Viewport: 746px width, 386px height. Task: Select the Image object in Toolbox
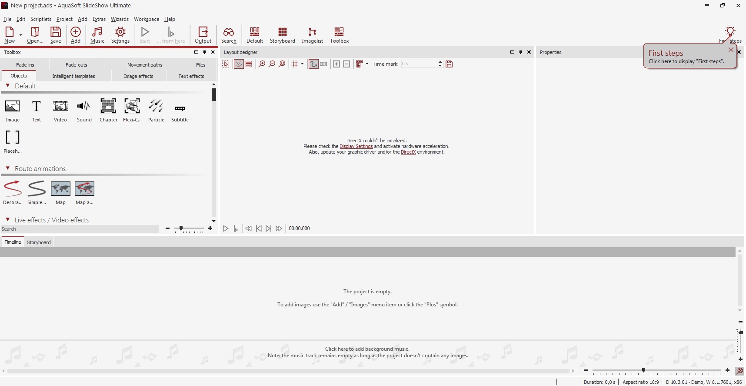tap(13, 111)
